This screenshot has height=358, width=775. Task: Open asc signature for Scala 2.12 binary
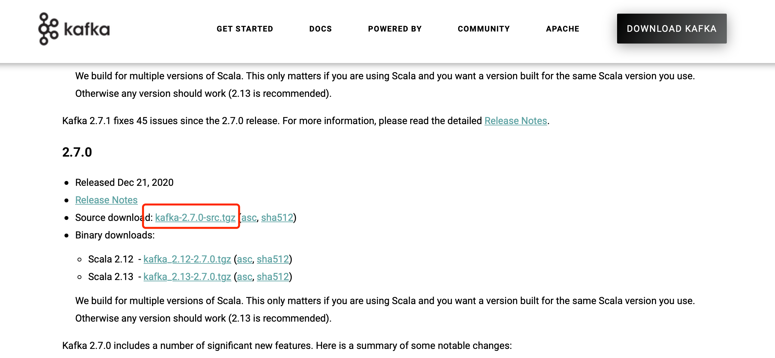point(245,259)
